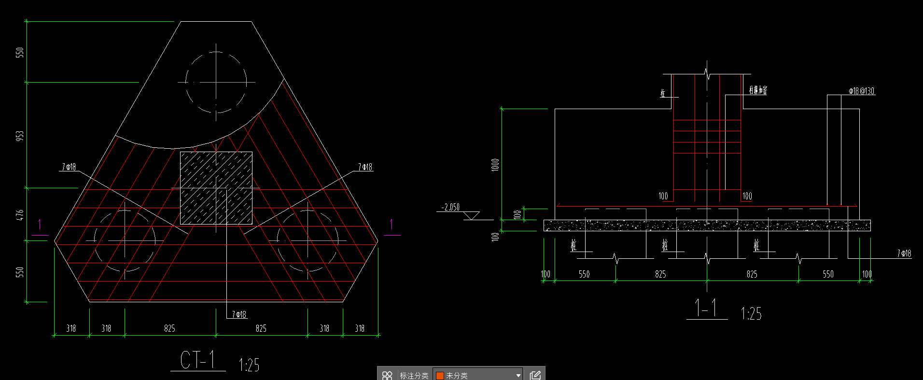Image resolution: width=923 pixels, height=380 pixels.
Task: Click the 953 vertical dimension
Action: (20, 136)
